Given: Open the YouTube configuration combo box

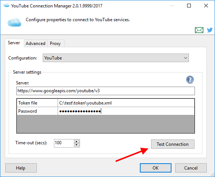Looking at the screenshot, I should point(116,58).
